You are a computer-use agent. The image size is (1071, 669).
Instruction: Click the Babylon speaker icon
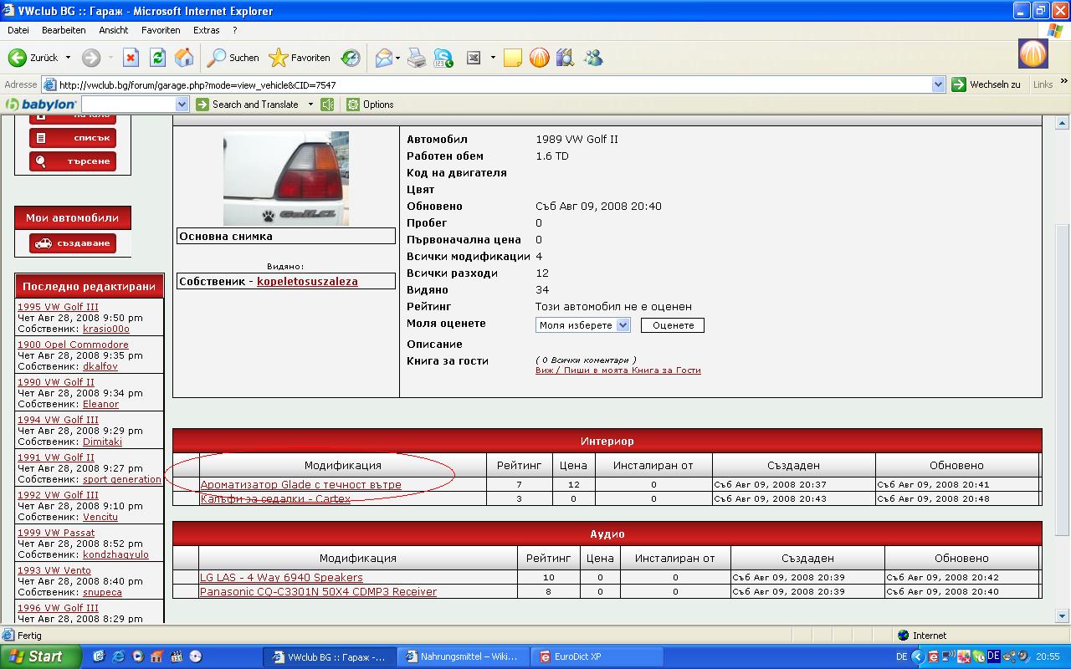(327, 105)
